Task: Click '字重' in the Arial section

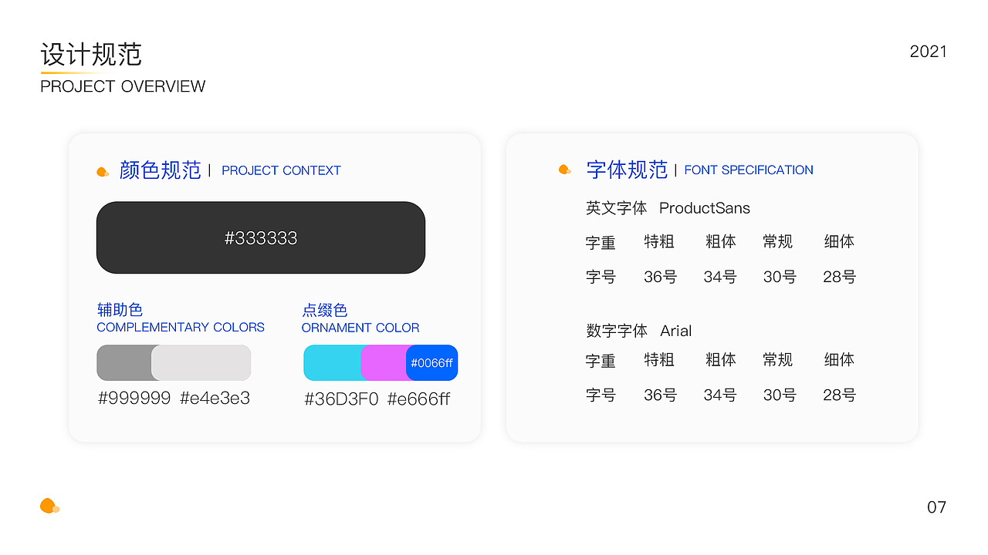Action: click(601, 360)
